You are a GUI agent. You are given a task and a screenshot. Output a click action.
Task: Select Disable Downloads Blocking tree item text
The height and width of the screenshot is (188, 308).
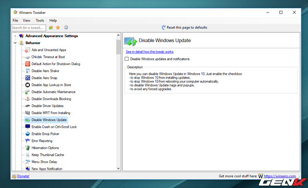51,99
